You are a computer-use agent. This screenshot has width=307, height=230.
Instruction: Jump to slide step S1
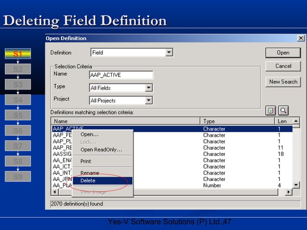[18, 54]
